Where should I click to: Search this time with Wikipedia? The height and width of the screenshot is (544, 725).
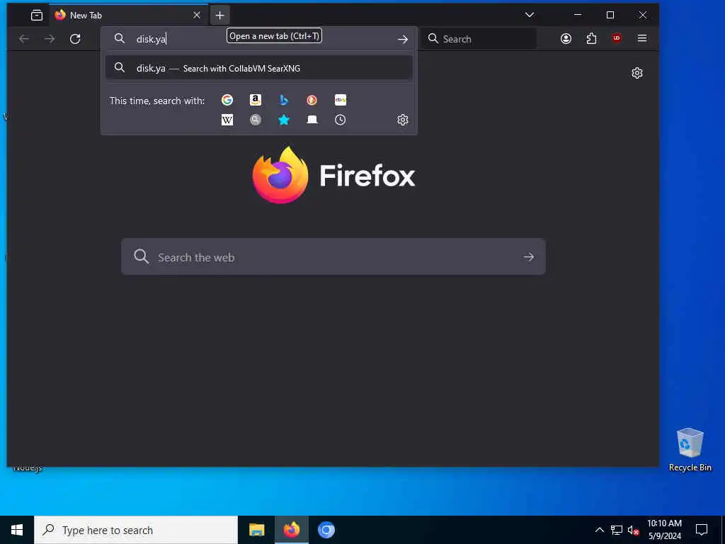click(x=227, y=120)
